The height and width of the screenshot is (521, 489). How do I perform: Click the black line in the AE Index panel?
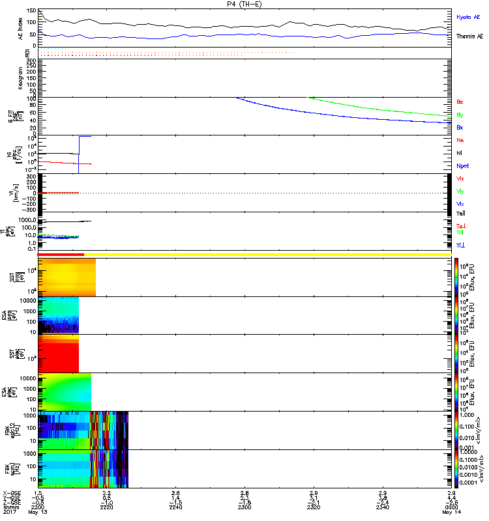coord(244,27)
